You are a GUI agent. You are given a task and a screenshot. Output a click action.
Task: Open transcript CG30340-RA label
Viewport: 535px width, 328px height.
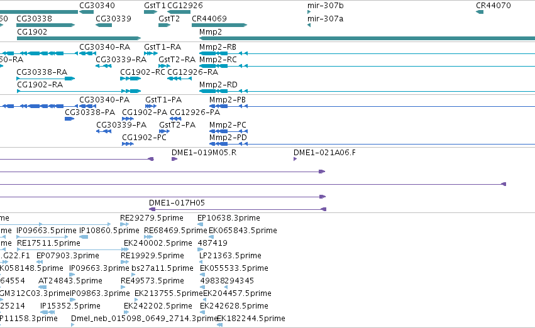[x=104, y=46]
